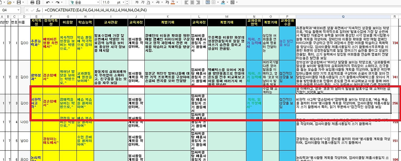Viewport: 401px width, 161px height.
Task: Click the hatched cell pattern icon
Action: 232,2
